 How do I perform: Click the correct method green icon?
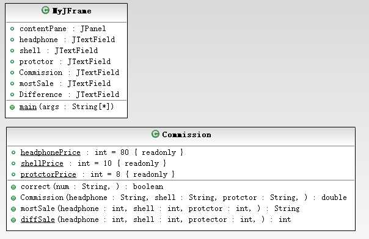tap(13, 187)
